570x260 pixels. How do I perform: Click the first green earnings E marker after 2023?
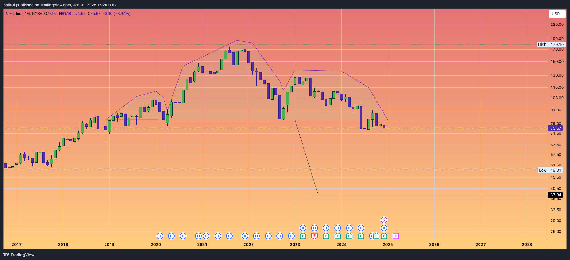303,236
